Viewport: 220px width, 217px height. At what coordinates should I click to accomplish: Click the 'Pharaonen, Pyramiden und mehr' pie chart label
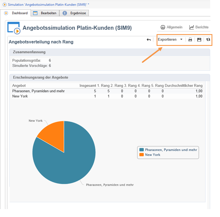point(110,185)
